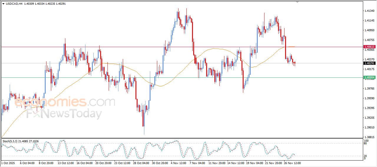Screen dimensions: 377x167
Task: Click the stochastic 20 level label
Action: (x=365, y=156)
